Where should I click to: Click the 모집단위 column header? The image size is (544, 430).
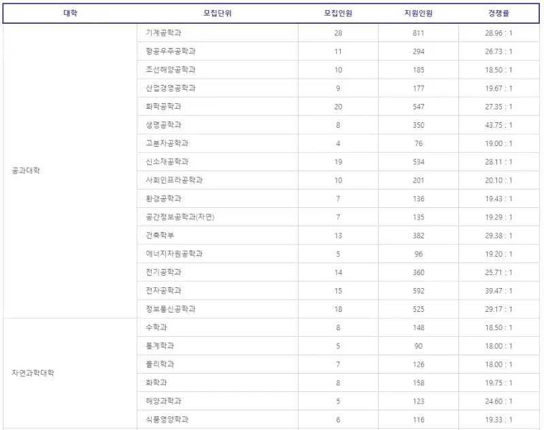218,14
